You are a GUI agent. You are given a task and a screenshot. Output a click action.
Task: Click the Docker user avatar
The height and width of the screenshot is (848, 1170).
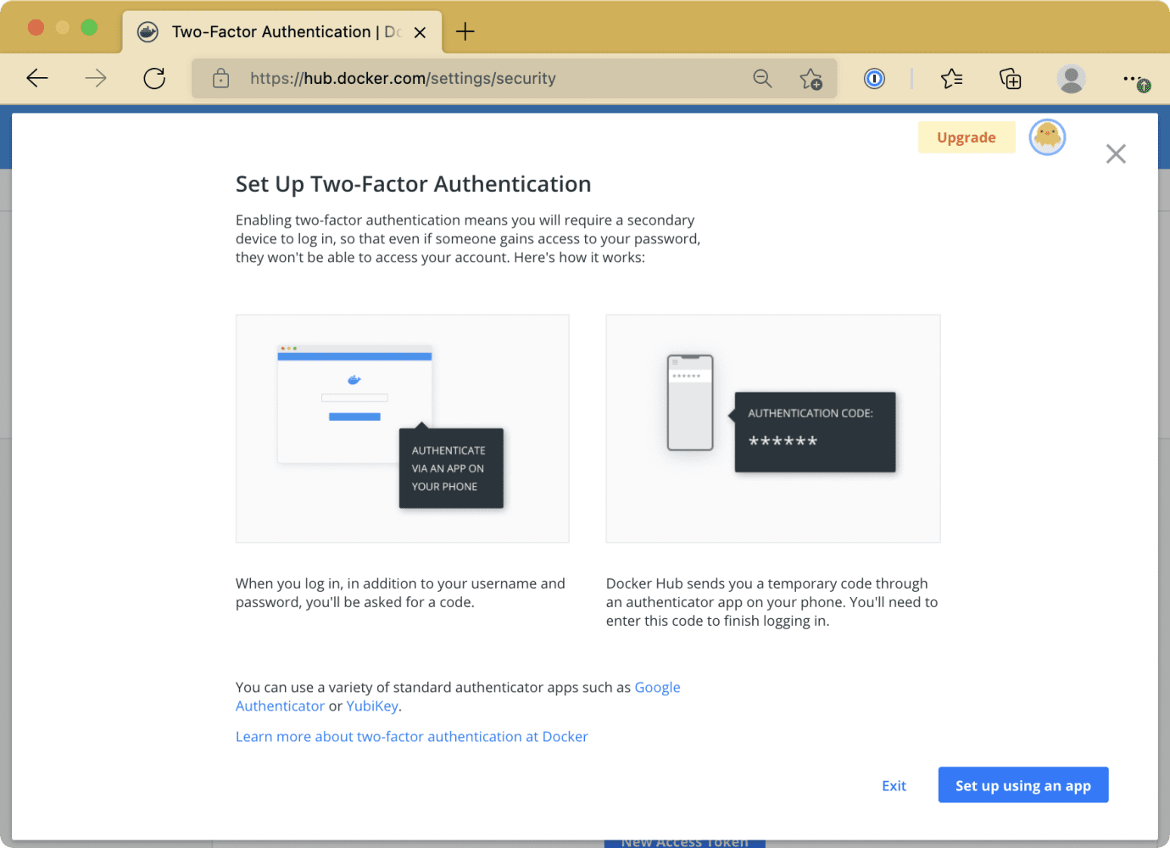coord(1047,137)
